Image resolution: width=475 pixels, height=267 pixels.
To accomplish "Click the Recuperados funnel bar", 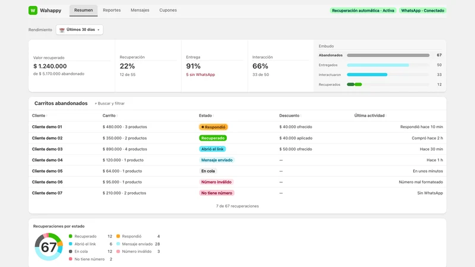I will point(354,84).
